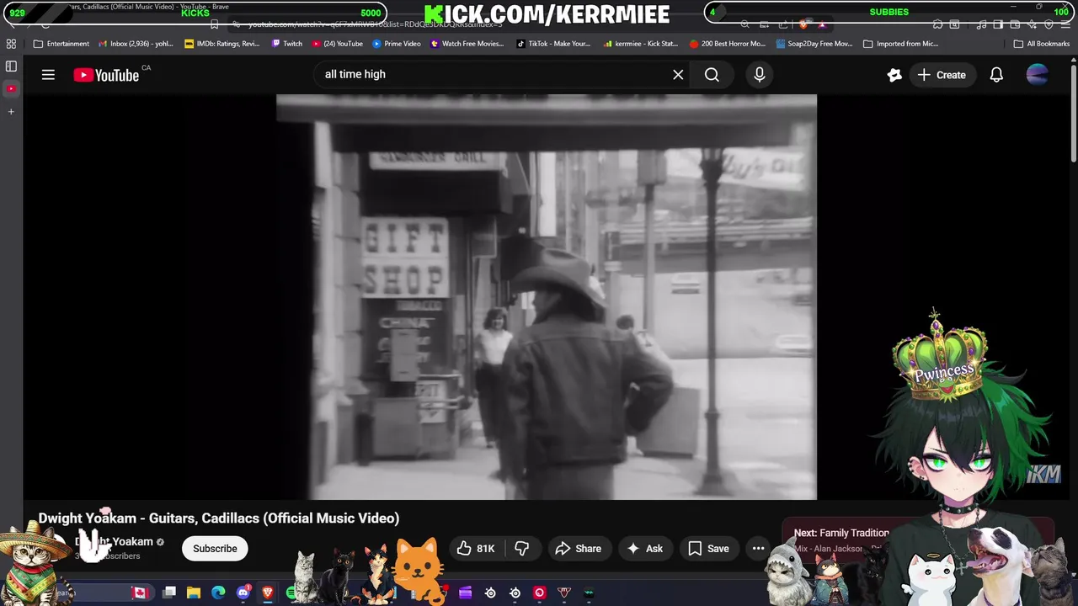Open more actions three-dot menu
Viewport: 1078px width, 606px height.
pyautogui.click(x=758, y=548)
